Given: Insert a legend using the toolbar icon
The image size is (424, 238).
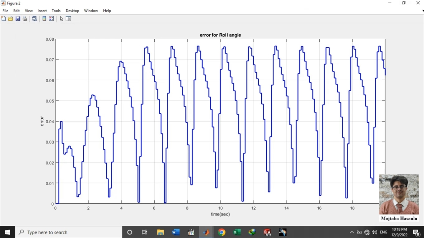Looking at the screenshot, I should (51, 19).
